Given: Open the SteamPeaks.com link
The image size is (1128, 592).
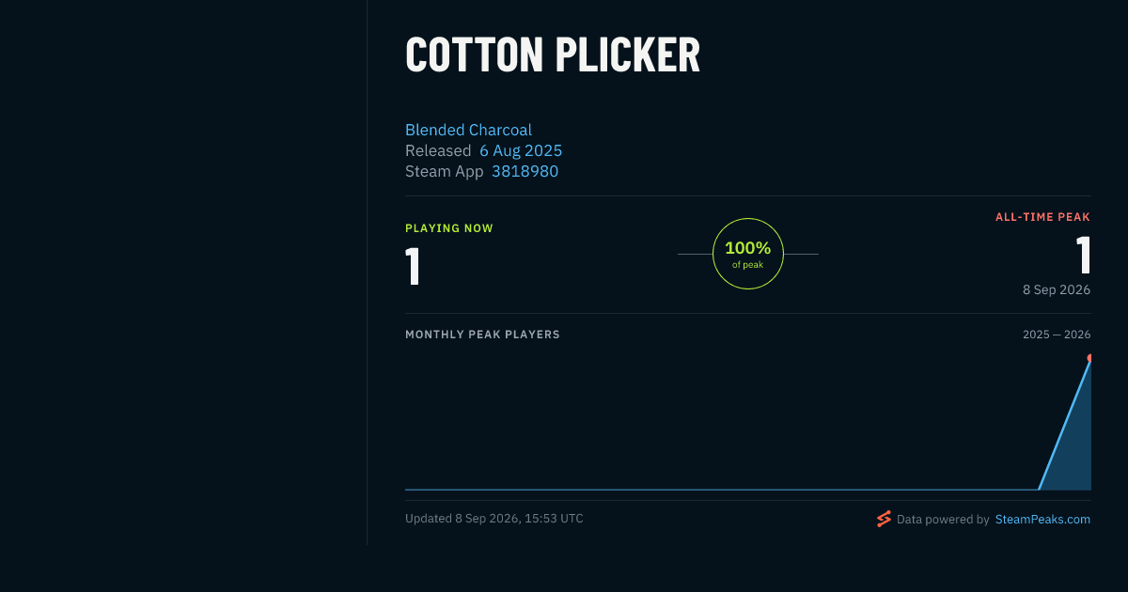Looking at the screenshot, I should coord(1042,519).
